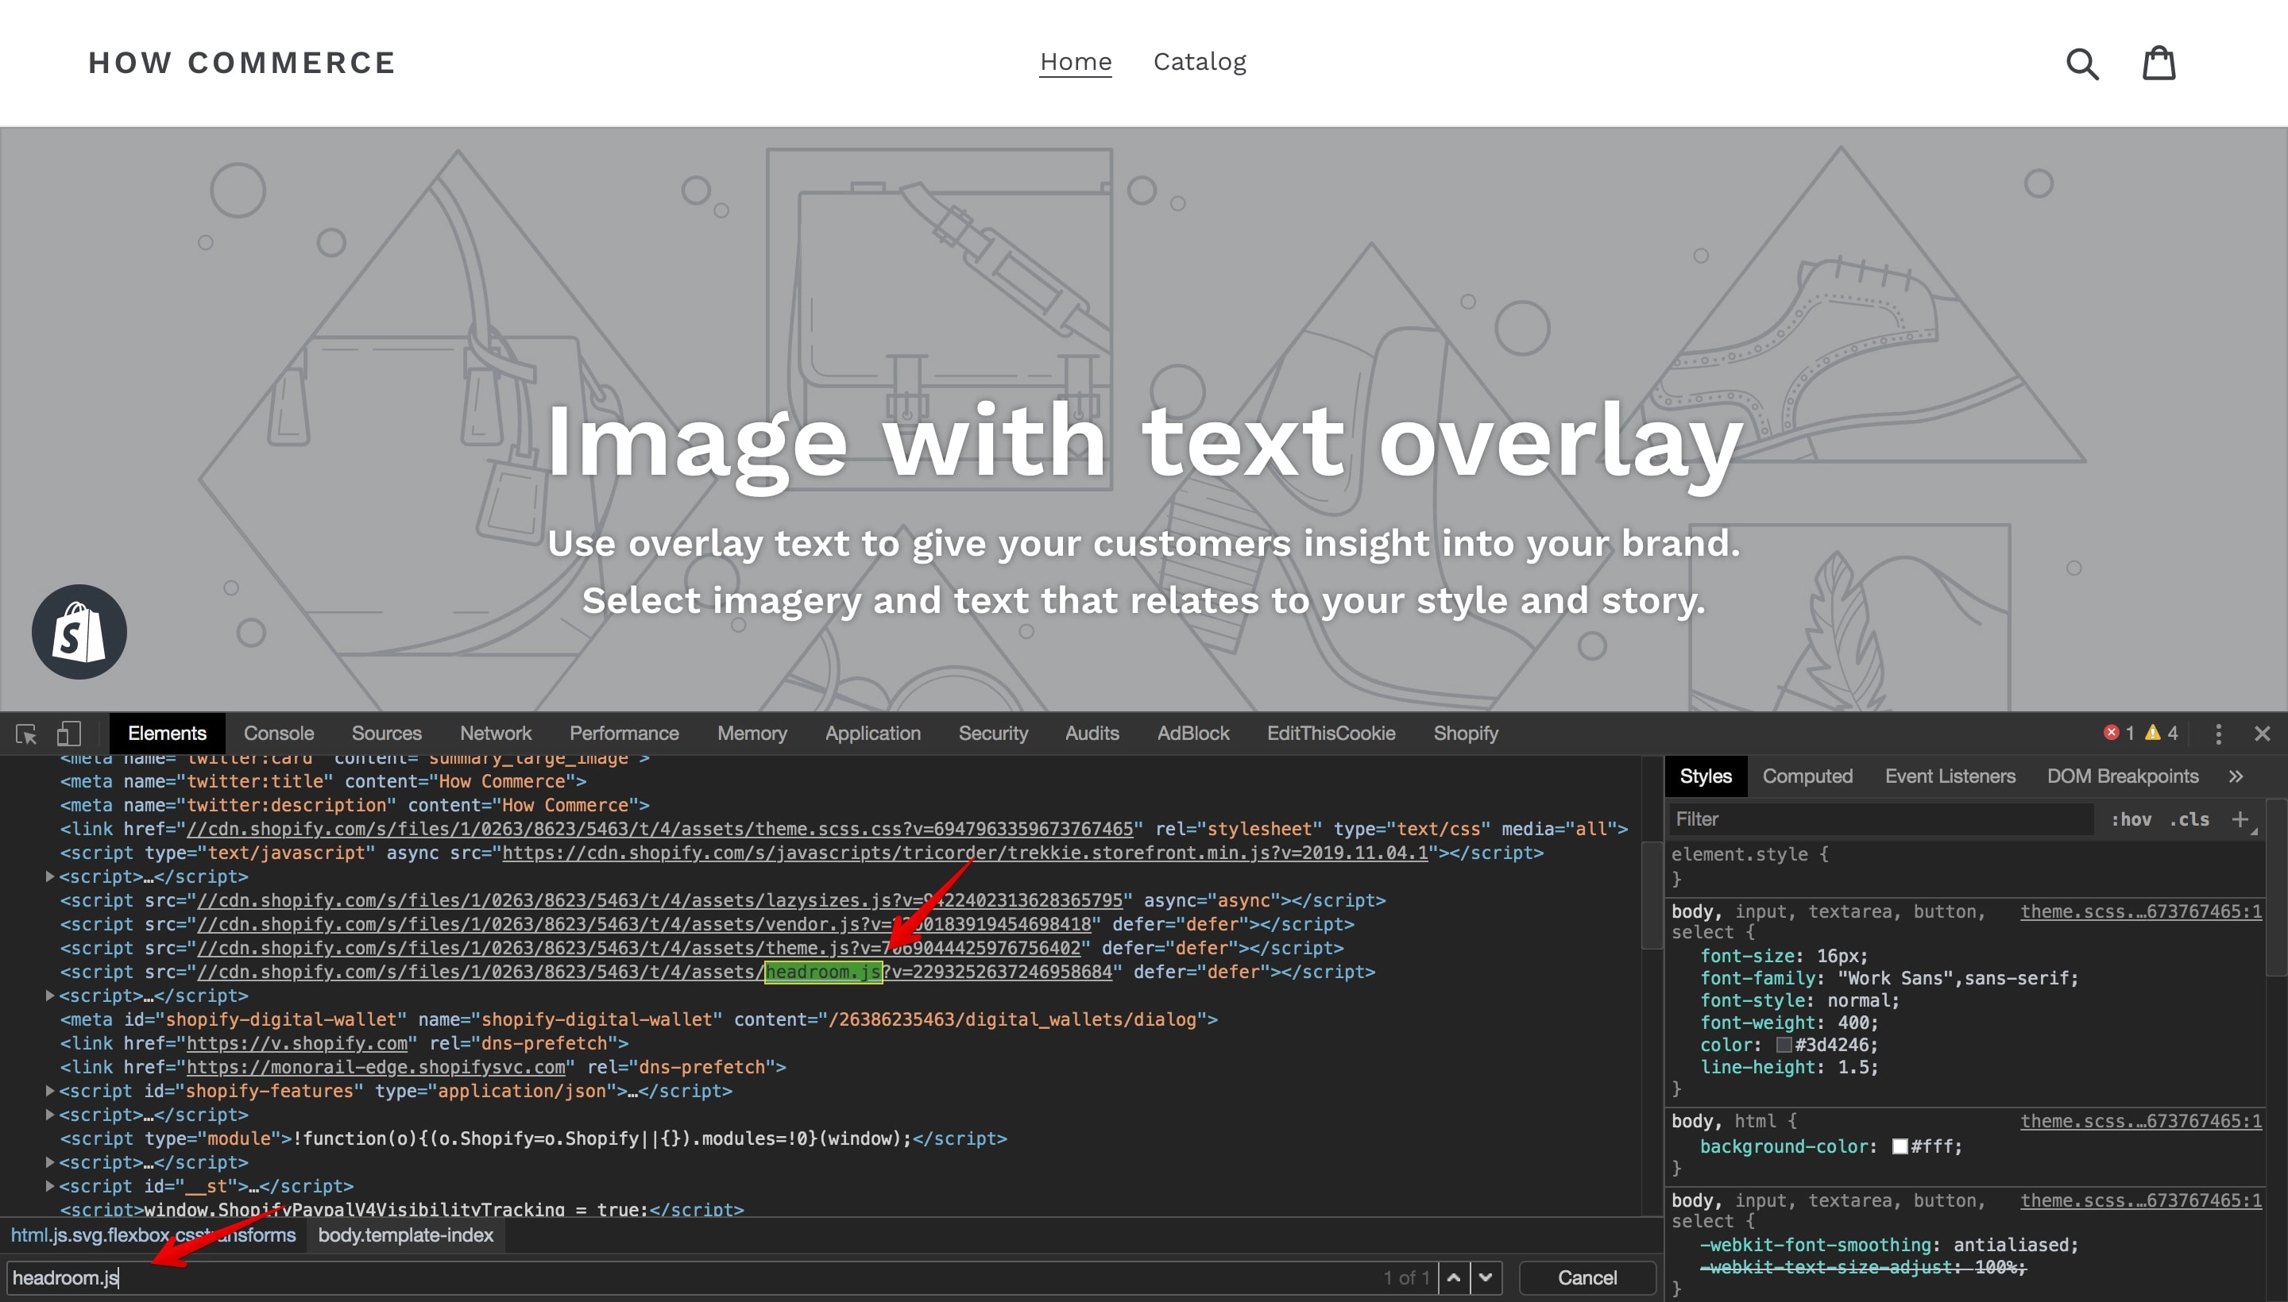
Task: Open theme.scss source link beside body, html
Action: [2140, 1120]
